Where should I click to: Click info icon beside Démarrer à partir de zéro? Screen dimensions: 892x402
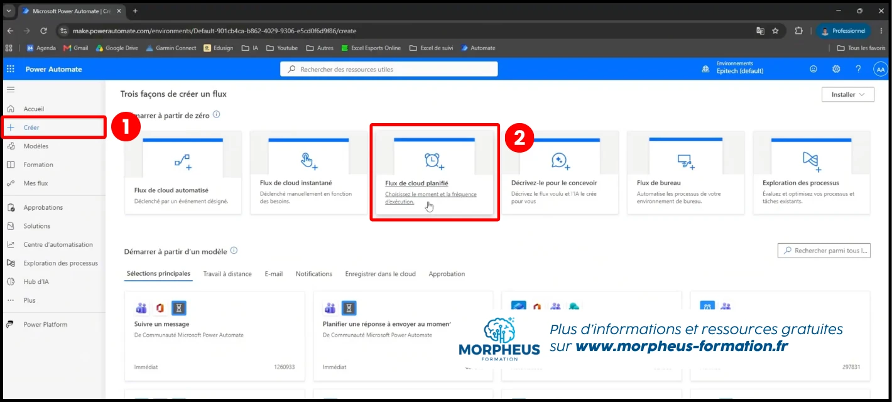coord(217,115)
